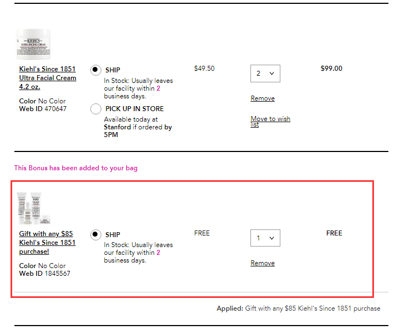Select SHIP radio for the free gift
Image resolution: width=415 pixels, height=330 pixels.
95,235
